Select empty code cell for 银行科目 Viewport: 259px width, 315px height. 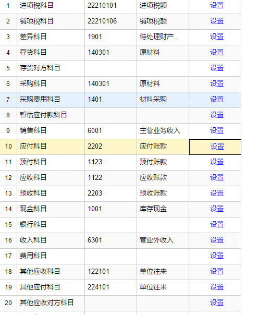(110, 225)
